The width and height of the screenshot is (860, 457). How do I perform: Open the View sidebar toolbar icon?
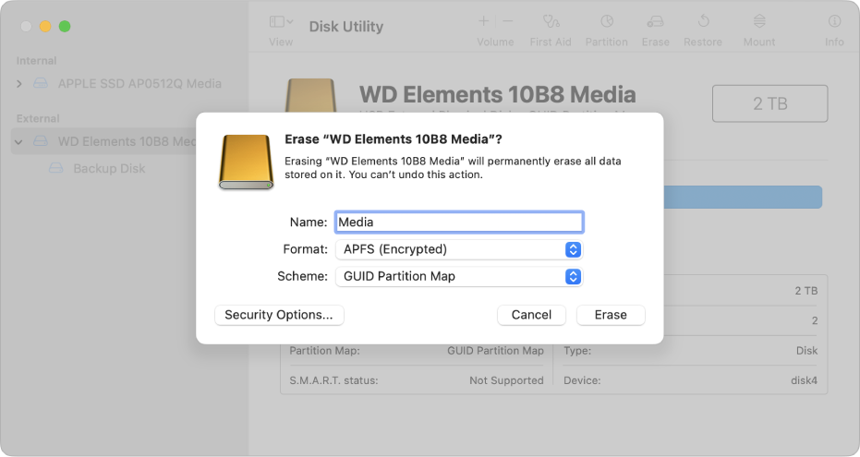[277, 21]
